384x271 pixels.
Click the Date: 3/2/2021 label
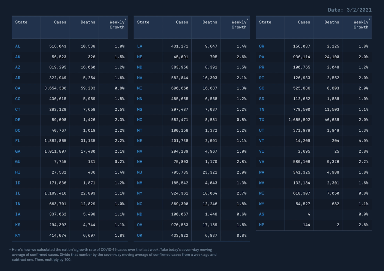[349, 10]
